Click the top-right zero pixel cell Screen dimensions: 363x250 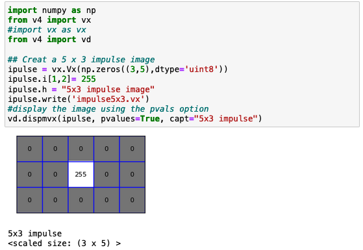click(x=132, y=149)
